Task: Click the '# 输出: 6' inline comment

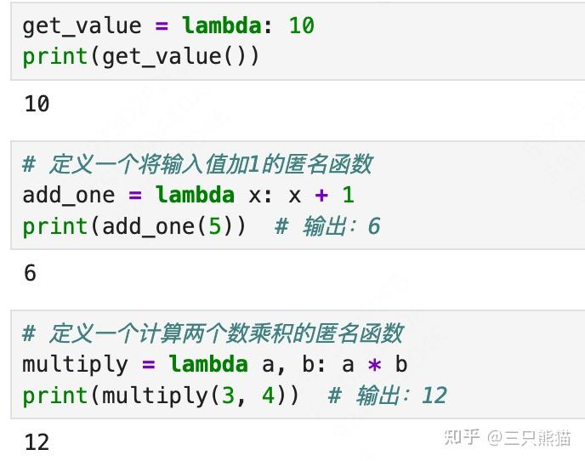Action: (327, 226)
